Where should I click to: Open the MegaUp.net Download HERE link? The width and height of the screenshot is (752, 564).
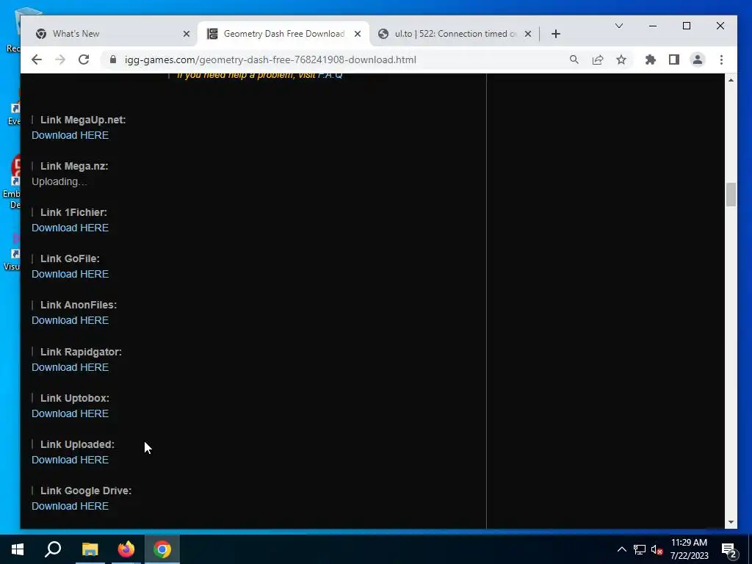(x=70, y=135)
